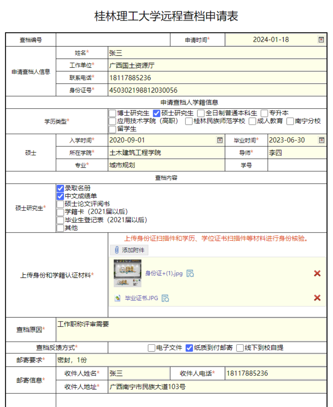Uncheck the 录取名册 checkbox

61,188
